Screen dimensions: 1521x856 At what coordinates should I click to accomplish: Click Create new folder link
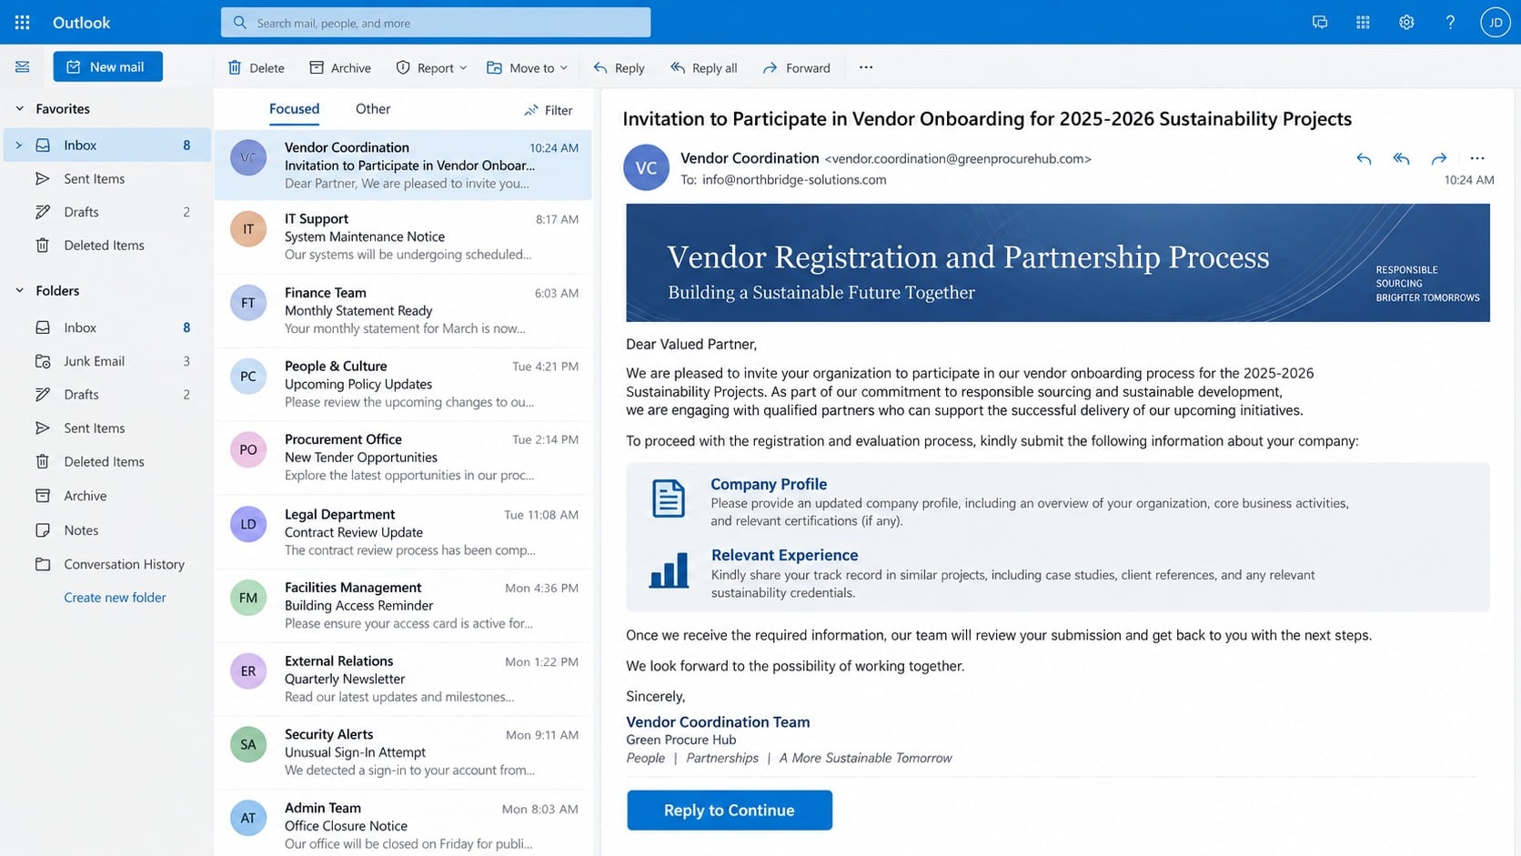point(115,598)
